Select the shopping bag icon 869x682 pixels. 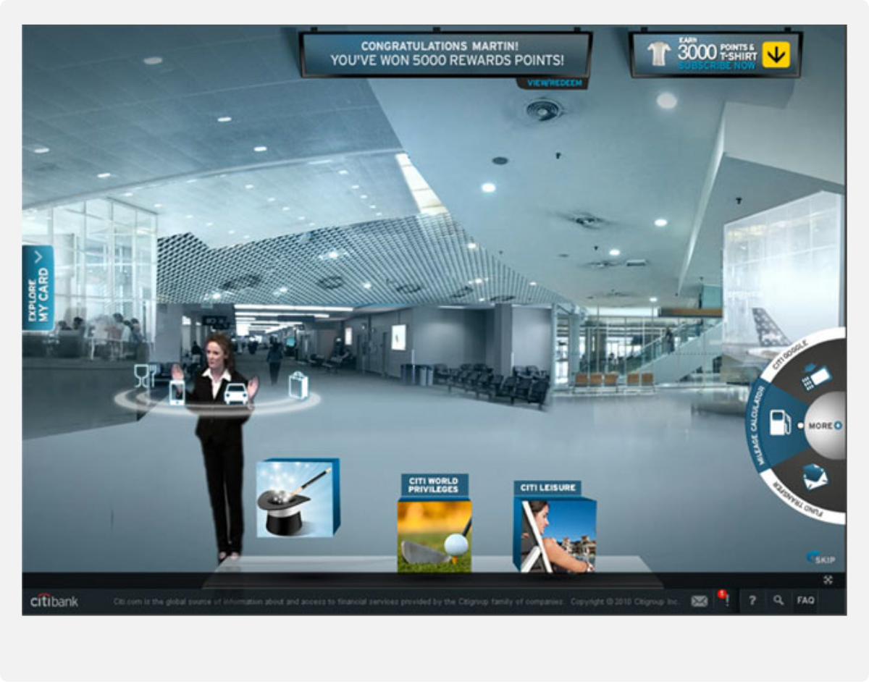tap(298, 385)
